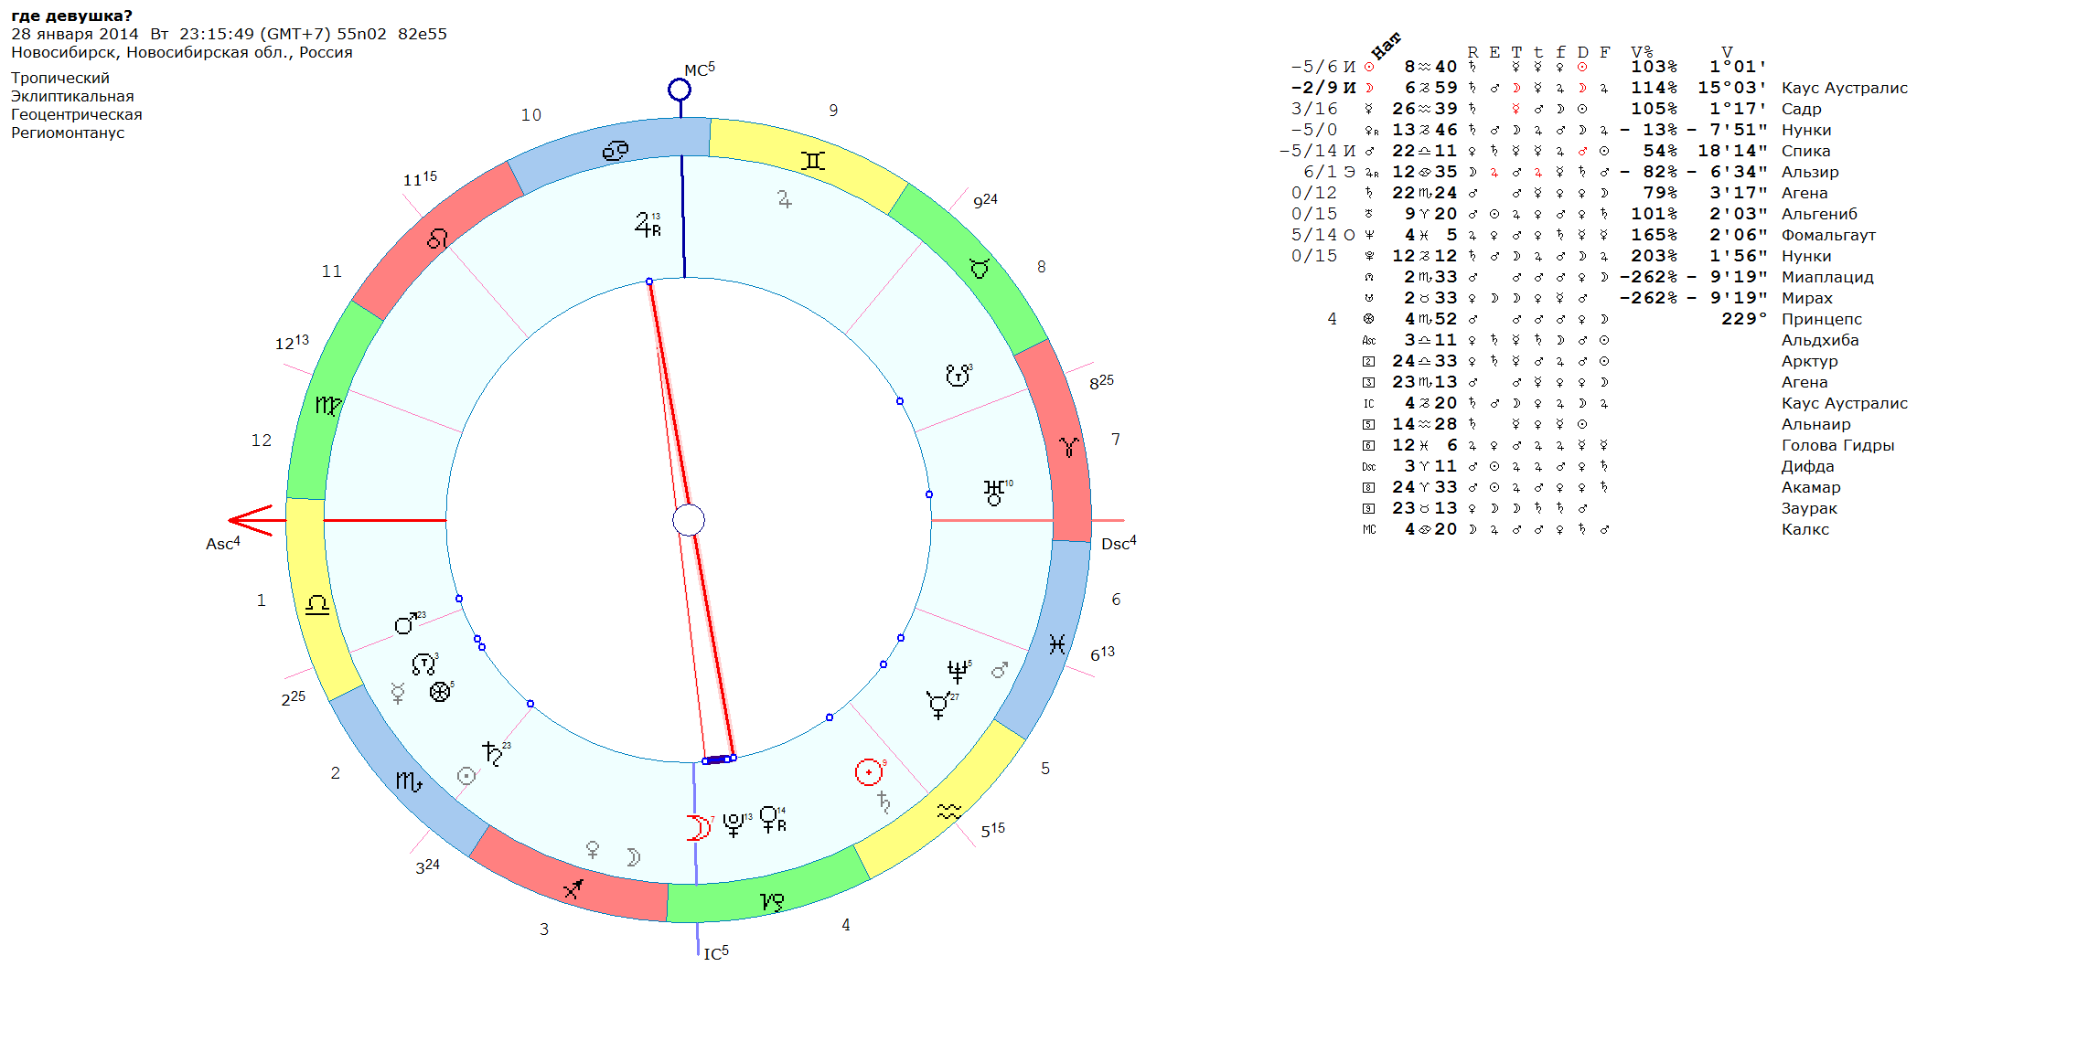This screenshot has height=1041, width=2099.
Task: Click the white center circle of chart
Action: (x=689, y=520)
